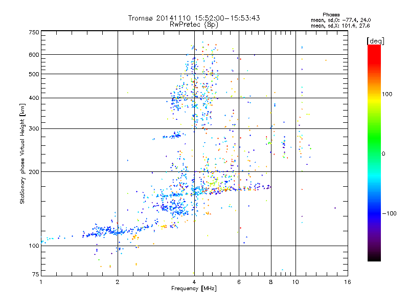Click the plot title 'Tromsø 20141110 15:52:00-15:53:43'

(x=194, y=18)
